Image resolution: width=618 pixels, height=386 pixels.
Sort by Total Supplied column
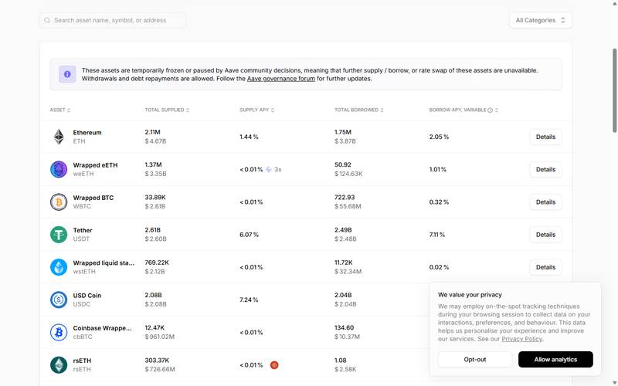coord(167,110)
